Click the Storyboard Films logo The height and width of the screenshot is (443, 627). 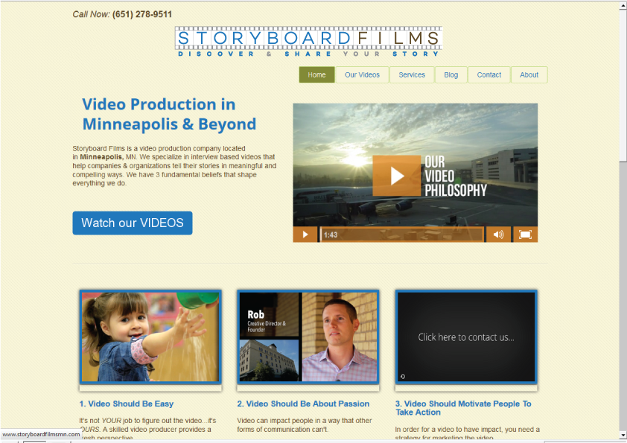point(308,42)
